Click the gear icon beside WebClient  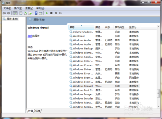(x=71, y=36)
